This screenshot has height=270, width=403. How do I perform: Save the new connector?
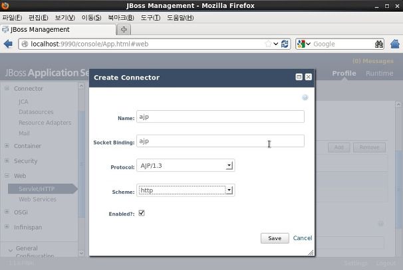click(x=275, y=238)
